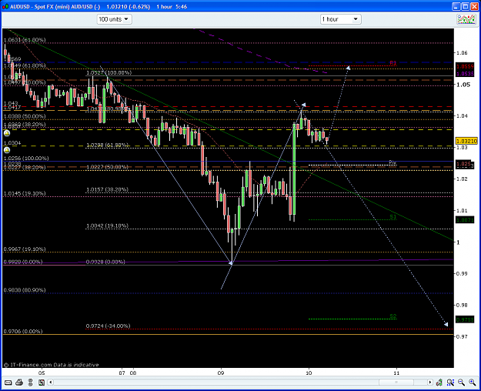Viewport: 481px width, 391px height.
Task: Close the AUDUSD chart window
Action: coord(474,6)
